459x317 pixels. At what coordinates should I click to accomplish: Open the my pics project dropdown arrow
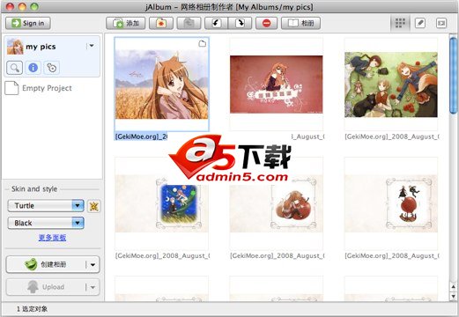[92, 46]
